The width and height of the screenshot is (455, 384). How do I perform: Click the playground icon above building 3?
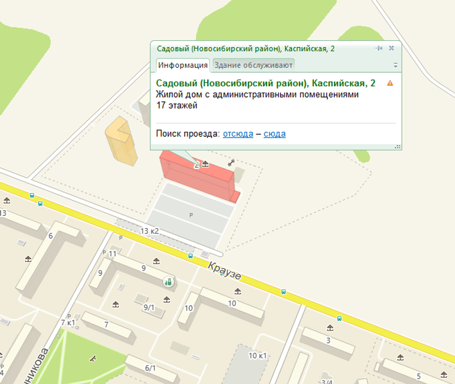(330, 328)
